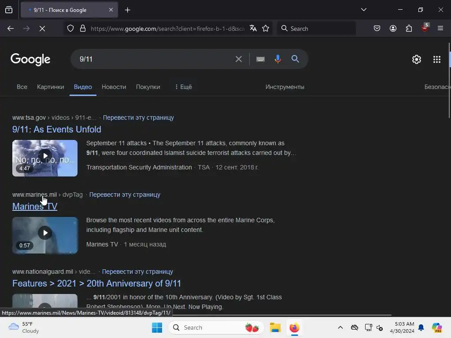Open the clock showing 5:03 AM
The image size is (451, 338).
click(402, 327)
